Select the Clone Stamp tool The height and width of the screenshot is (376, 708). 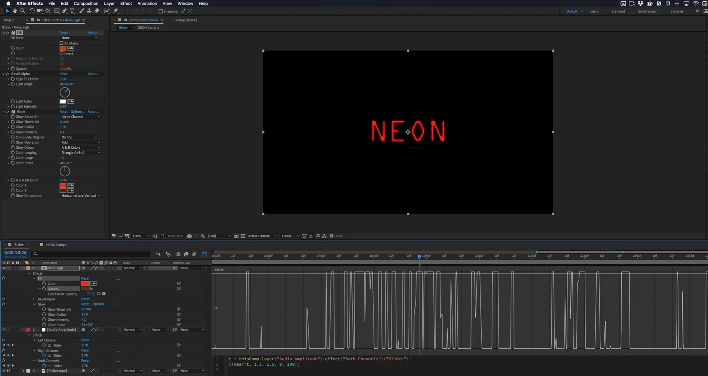click(x=89, y=11)
